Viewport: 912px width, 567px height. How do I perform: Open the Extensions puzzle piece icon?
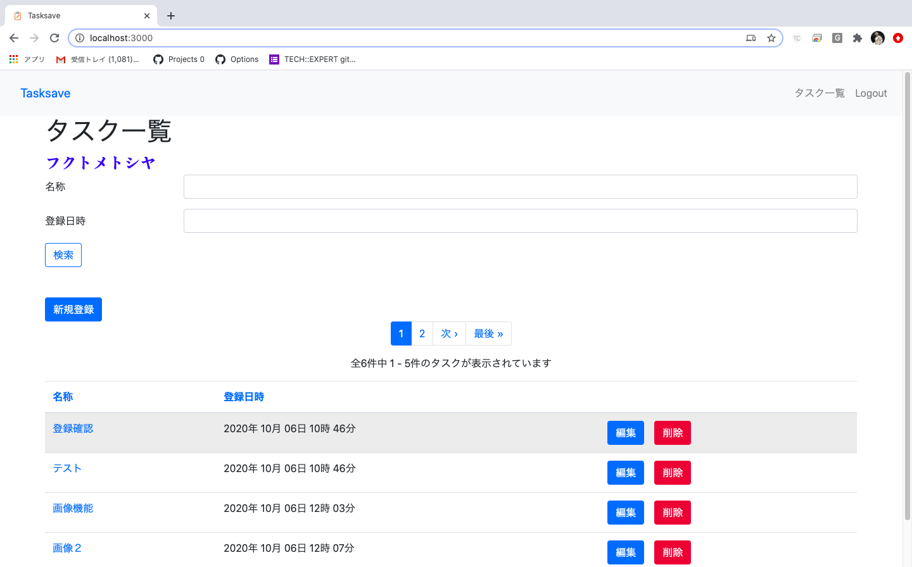[858, 38]
